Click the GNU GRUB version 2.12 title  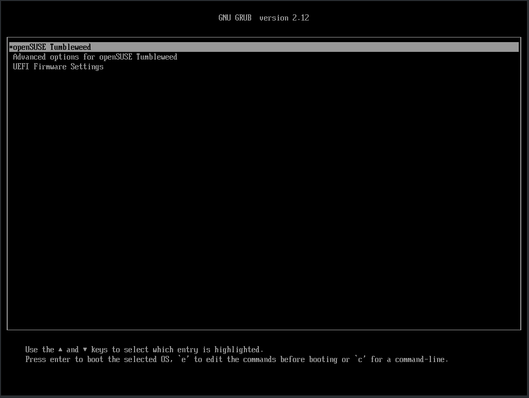pos(263,18)
